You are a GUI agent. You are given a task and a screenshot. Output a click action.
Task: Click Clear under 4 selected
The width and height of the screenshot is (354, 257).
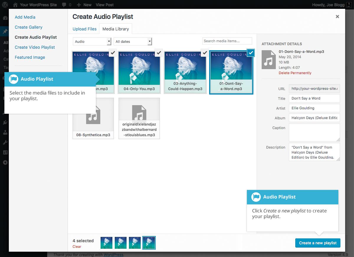[77, 247]
